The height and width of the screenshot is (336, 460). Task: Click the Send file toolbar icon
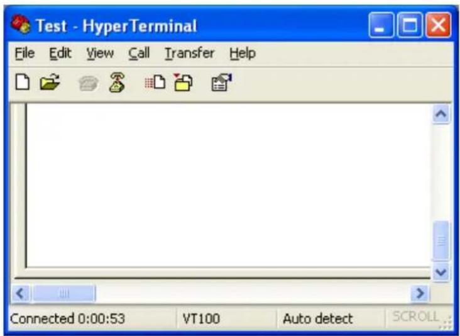point(155,82)
